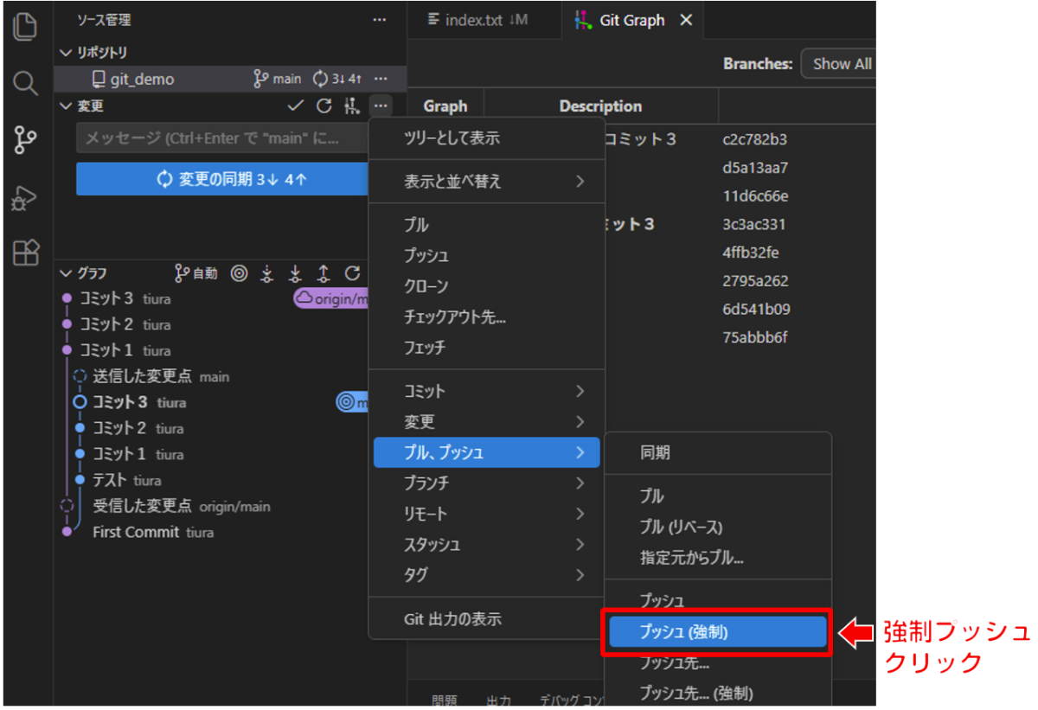1038x710 pixels.
Task: Collapse the リポジトリ section
Action: point(66,53)
